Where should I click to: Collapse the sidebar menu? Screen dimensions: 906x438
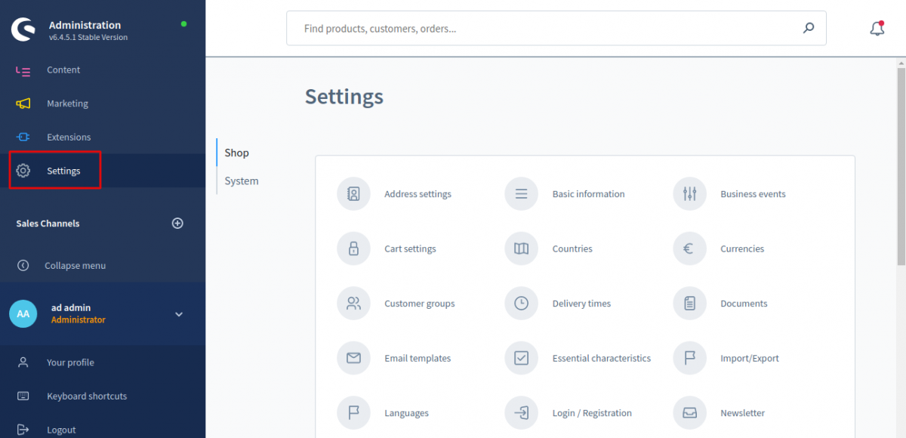point(74,266)
